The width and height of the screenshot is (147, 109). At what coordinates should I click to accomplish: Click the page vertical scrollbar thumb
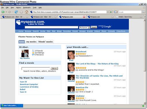tap(145, 46)
